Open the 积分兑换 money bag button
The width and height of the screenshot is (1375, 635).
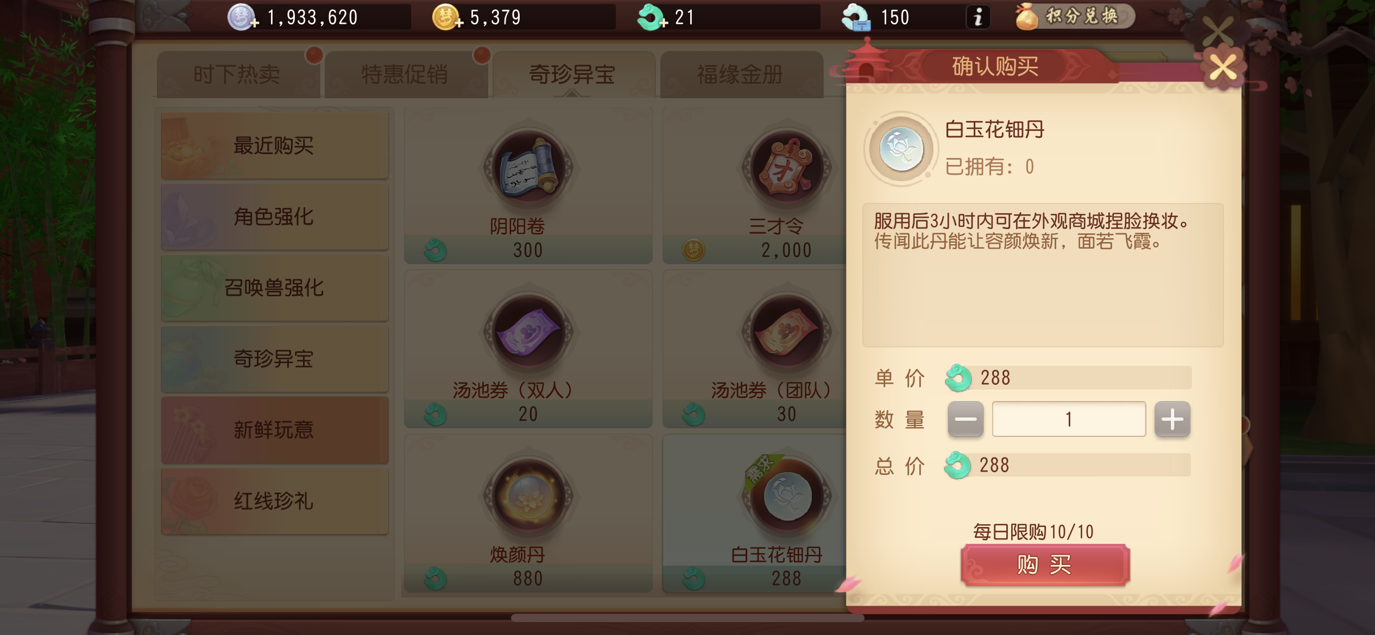tap(1074, 16)
